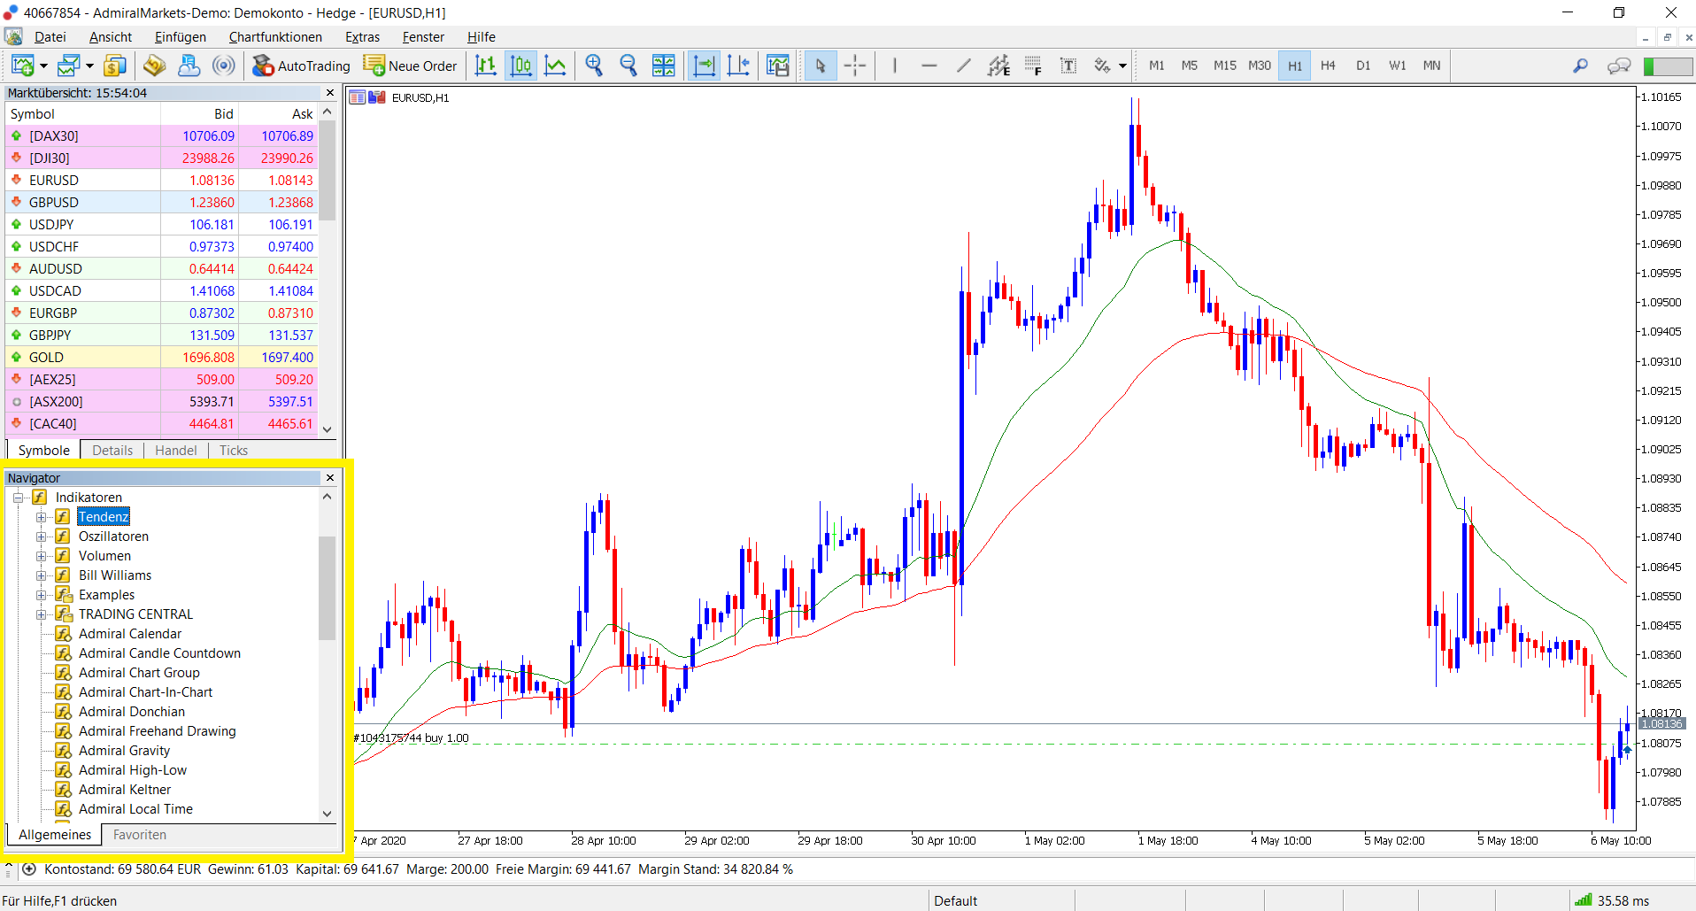Switch to M30 timeframe

[1259, 66]
